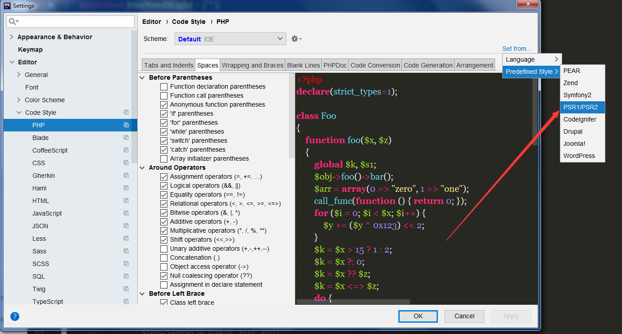Screen dimensions: 622x334
Task: Click Code Style in breadcrumb
Action: tap(189, 22)
